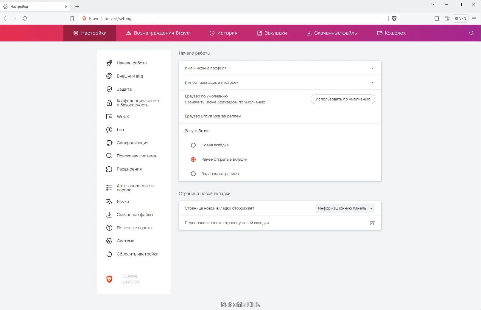Switch to История tab

click(223, 33)
